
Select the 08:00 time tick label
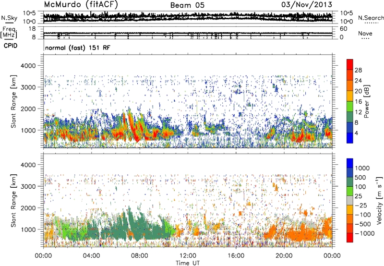(x=140, y=256)
